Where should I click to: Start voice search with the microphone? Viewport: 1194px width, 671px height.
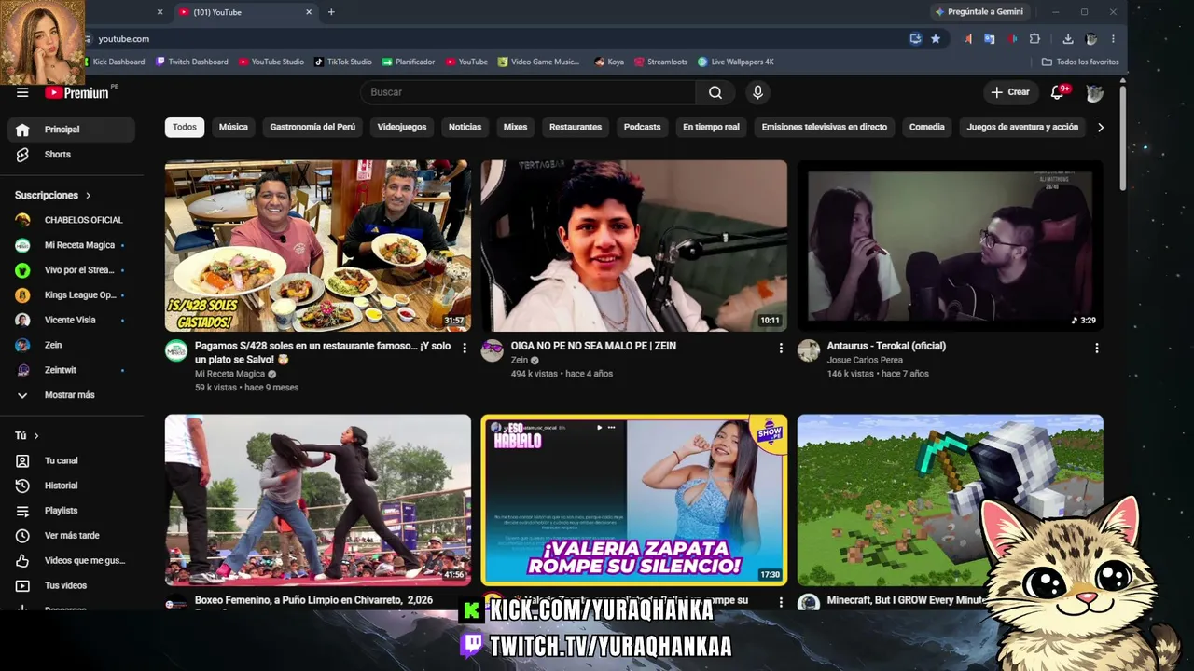757,92
